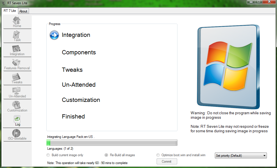Go to Features Removal section
This screenshot has width=277, height=168.
pyautogui.click(x=17, y=64)
